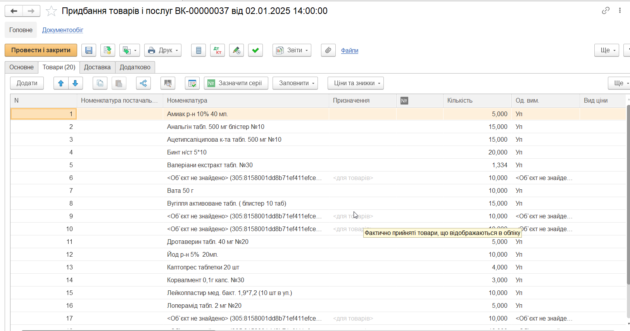Open the goods selection form icon

[192, 83]
